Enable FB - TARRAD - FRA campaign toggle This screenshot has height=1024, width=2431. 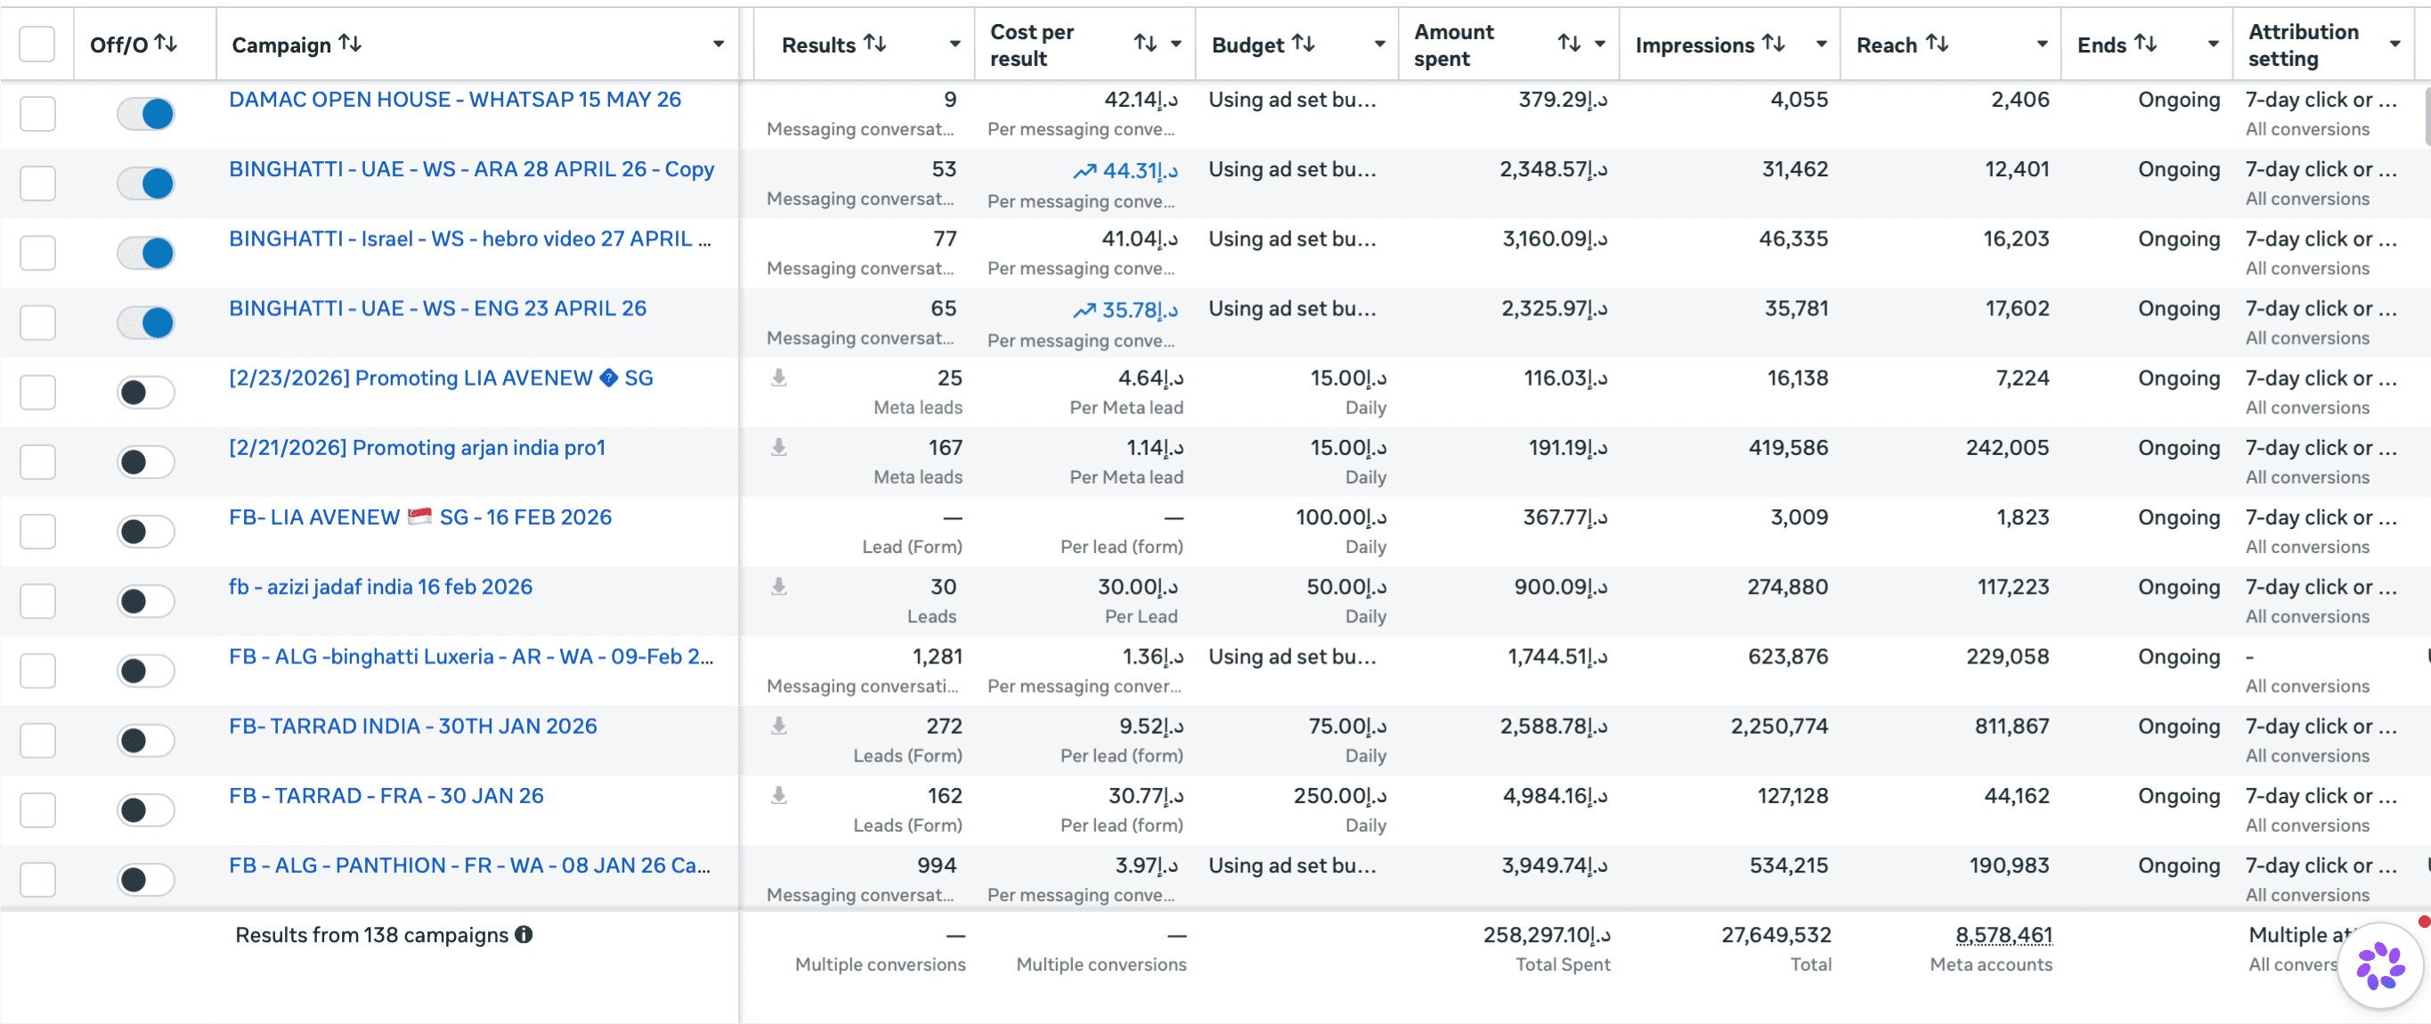(x=145, y=809)
